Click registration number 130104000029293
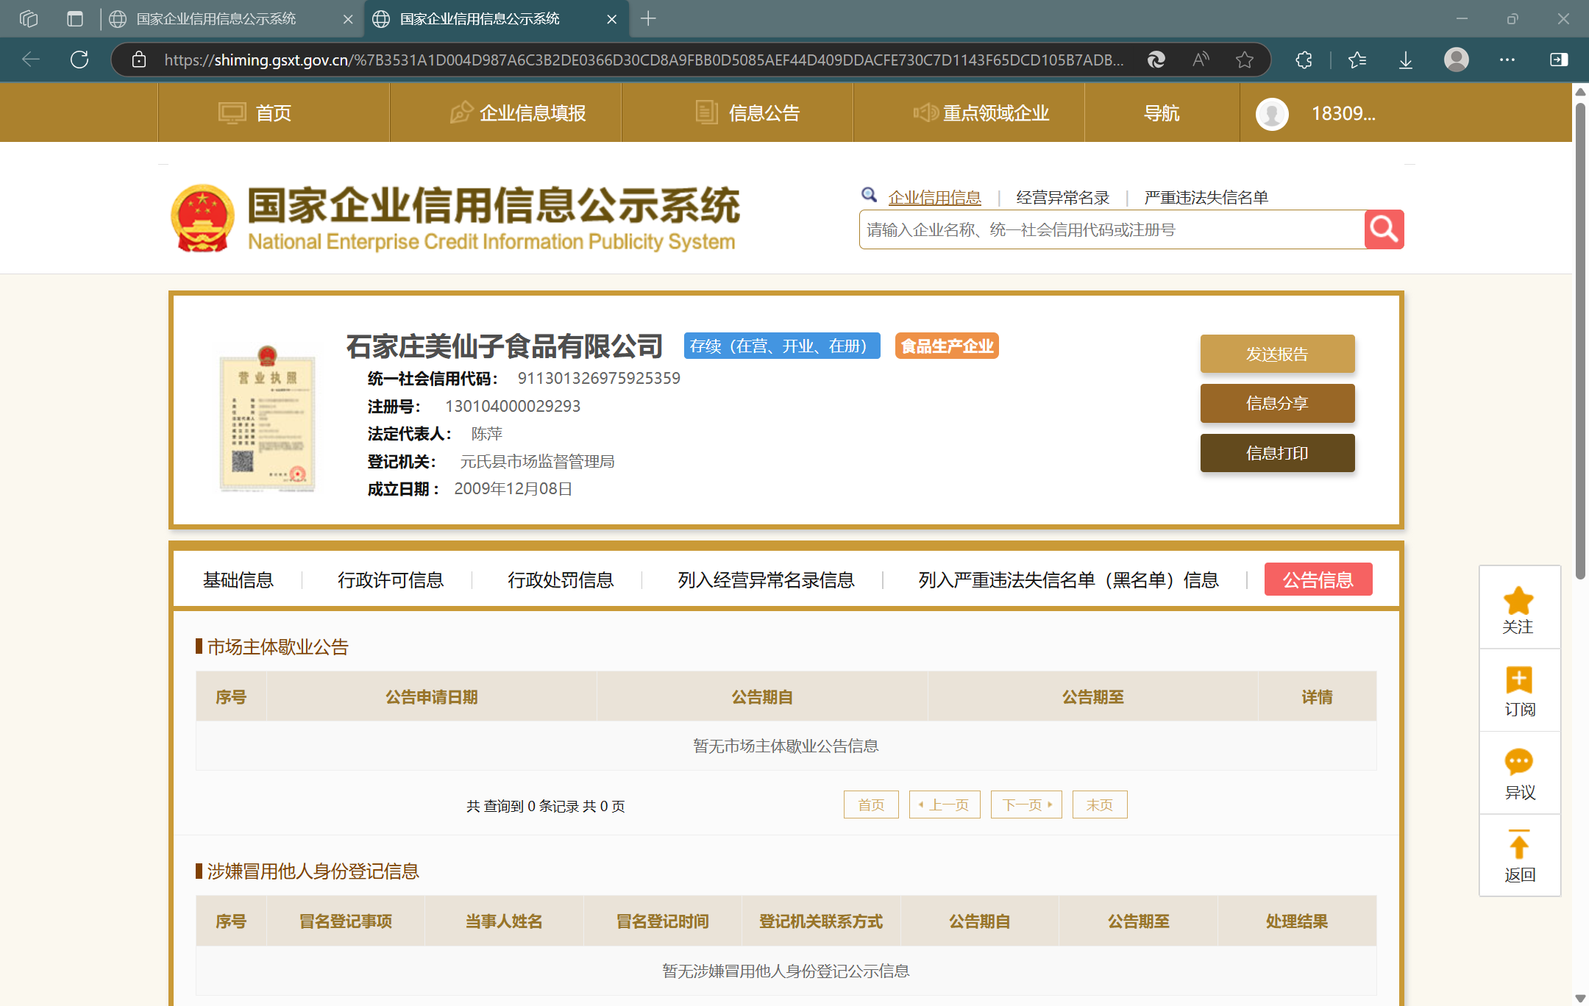This screenshot has width=1589, height=1006. [513, 406]
